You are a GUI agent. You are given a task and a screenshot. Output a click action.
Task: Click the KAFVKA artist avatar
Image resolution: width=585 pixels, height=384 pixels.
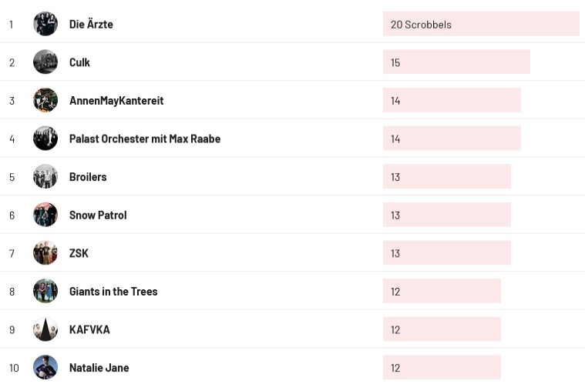pyautogui.click(x=45, y=329)
